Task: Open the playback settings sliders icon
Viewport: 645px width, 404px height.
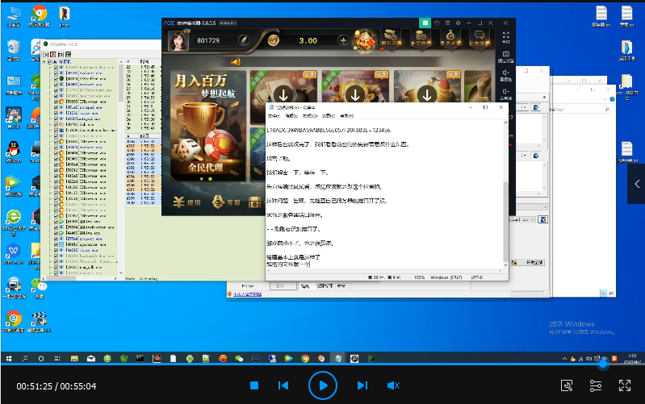Action: [x=595, y=385]
